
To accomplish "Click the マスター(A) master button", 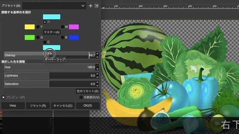I will point(52,32).
